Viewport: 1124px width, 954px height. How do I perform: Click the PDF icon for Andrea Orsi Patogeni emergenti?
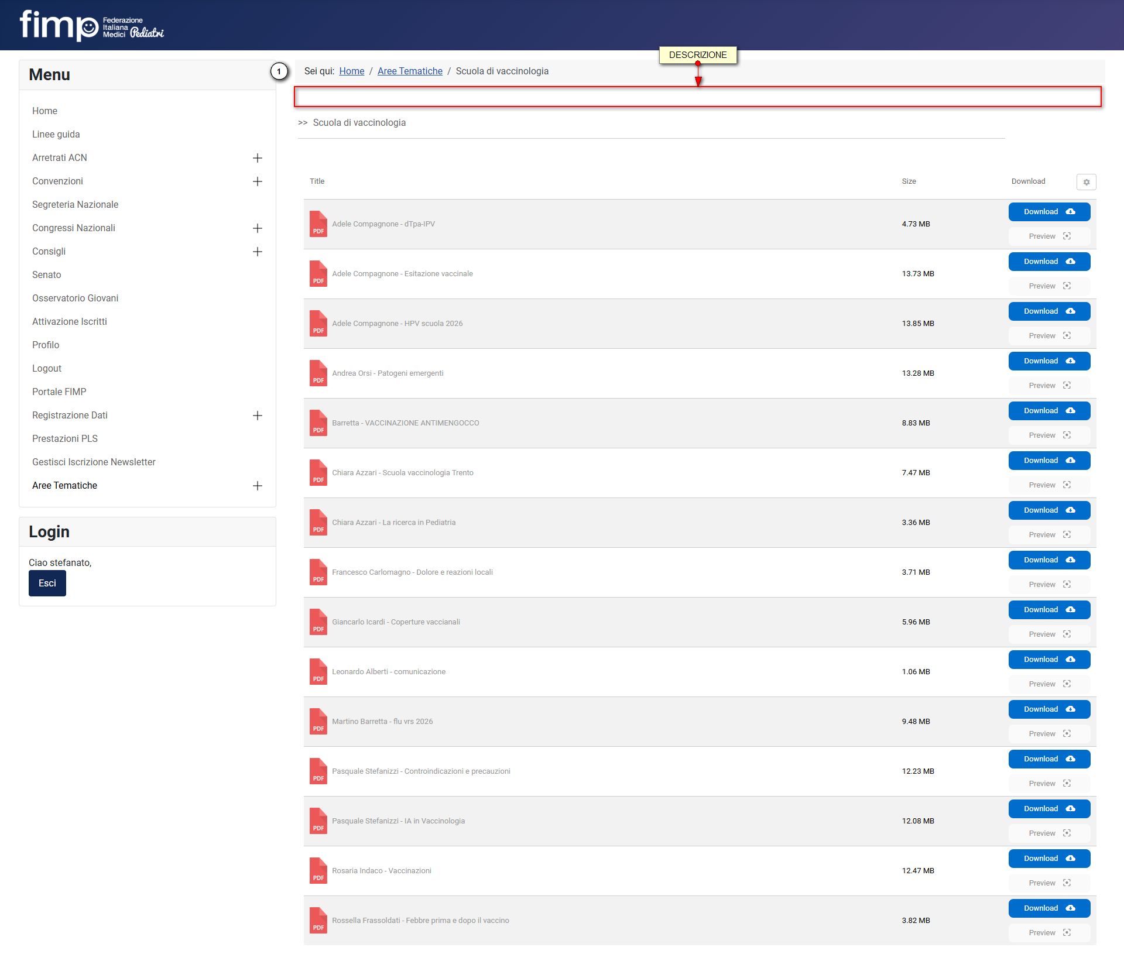coord(318,373)
